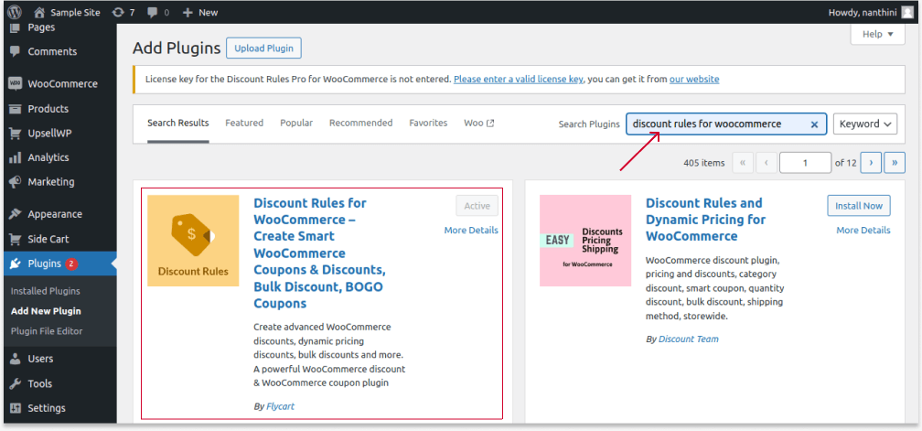
Task: Click the Howdy, nanthini account text
Action: [863, 12]
